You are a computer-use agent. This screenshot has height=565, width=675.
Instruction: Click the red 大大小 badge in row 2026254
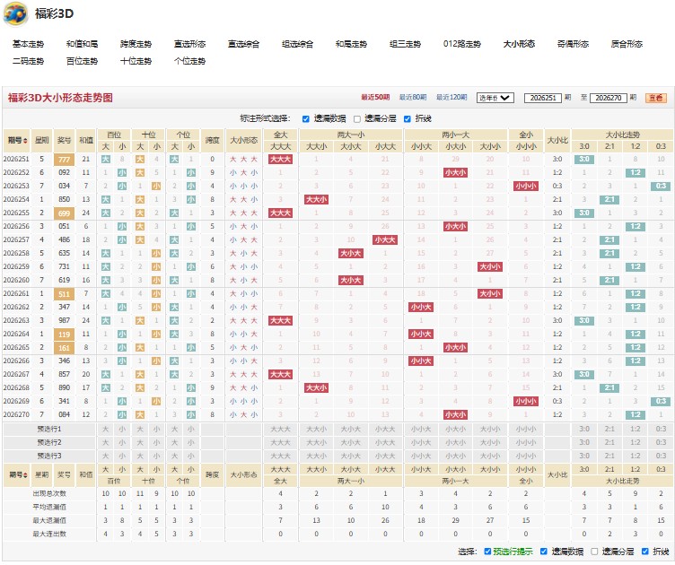(x=316, y=199)
